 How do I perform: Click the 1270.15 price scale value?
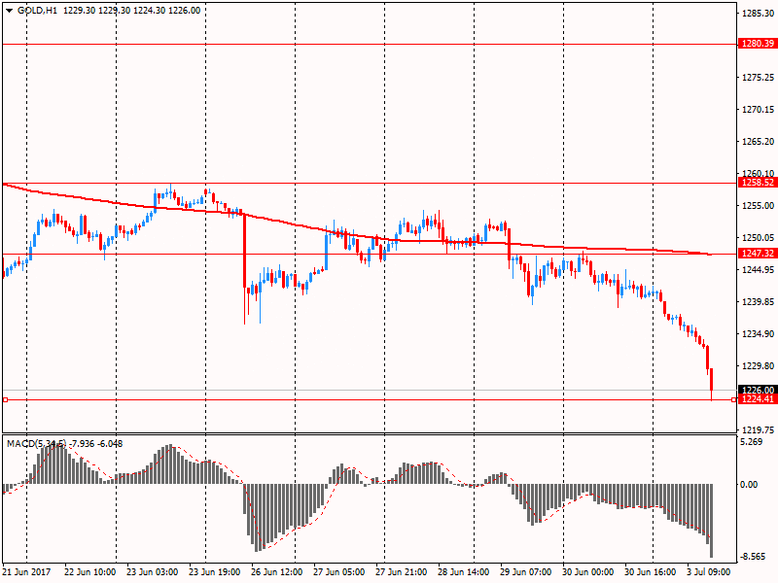tap(758, 110)
